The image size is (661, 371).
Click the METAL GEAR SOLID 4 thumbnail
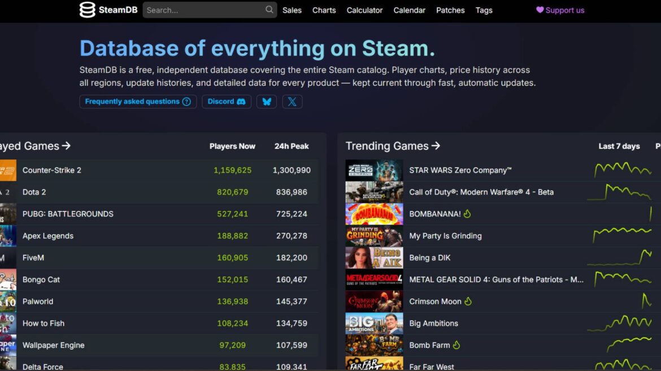pyautogui.click(x=374, y=279)
